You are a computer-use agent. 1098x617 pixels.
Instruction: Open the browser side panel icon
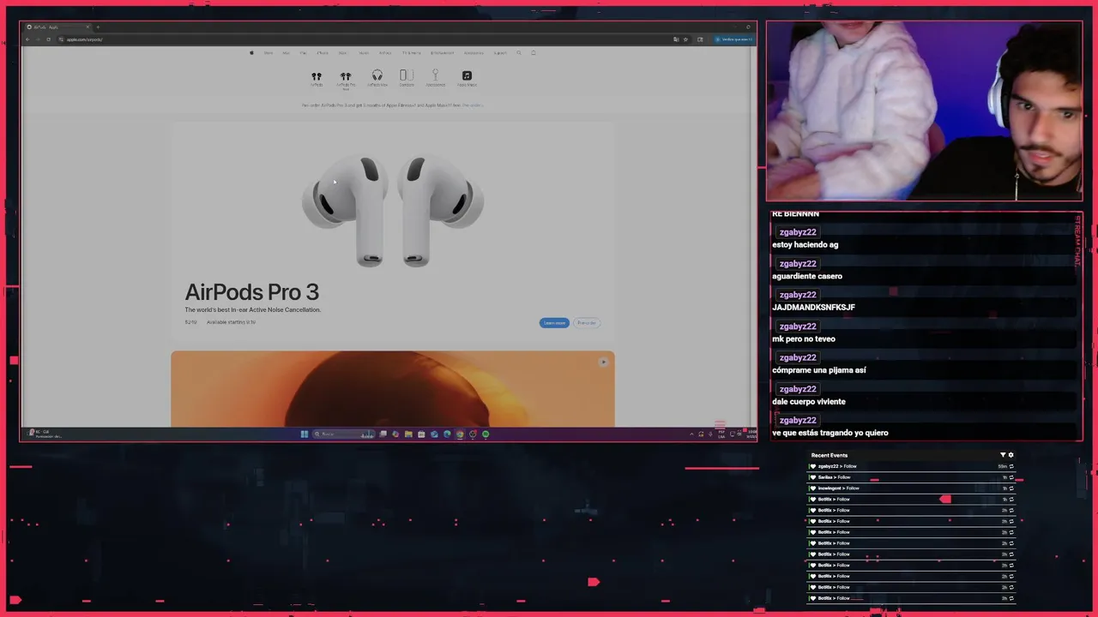(700, 39)
